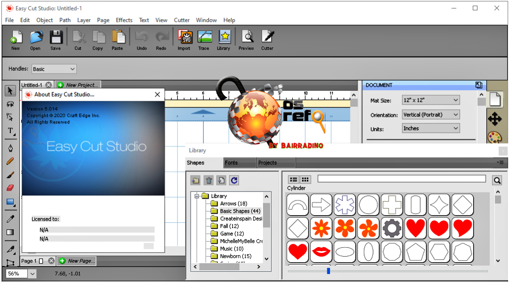The height and width of the screenshot is (282, 510).
Task: Select the Pen nib drawing tool
Action: coord(10,148)
